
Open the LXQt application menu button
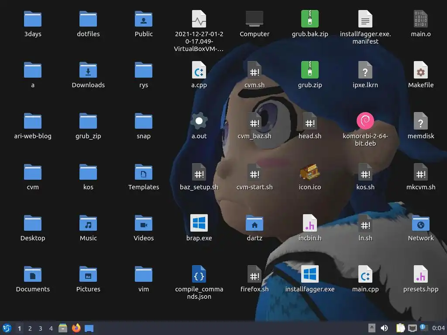tap(7, 328)
